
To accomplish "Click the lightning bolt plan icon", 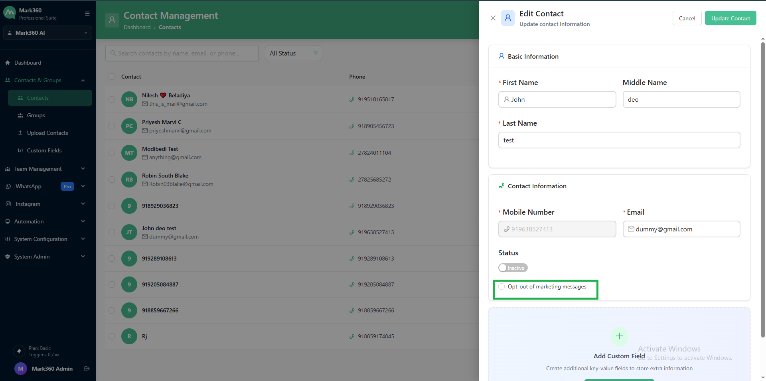I will [x=19, y=351].
